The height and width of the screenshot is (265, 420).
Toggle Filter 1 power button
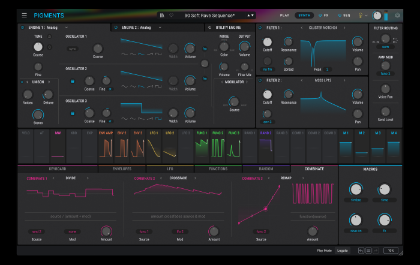260,28
